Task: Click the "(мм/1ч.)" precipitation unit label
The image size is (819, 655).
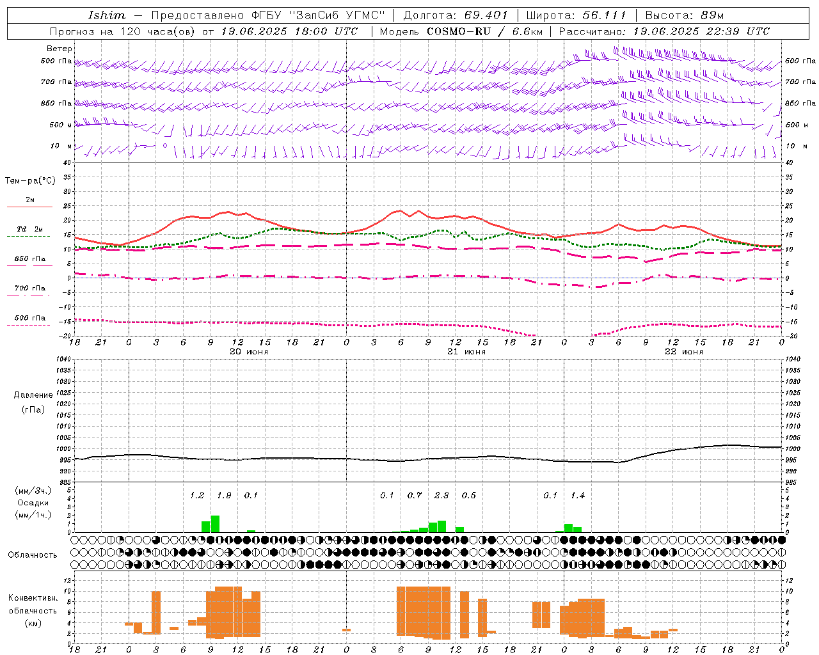Action: click(33, 515)
